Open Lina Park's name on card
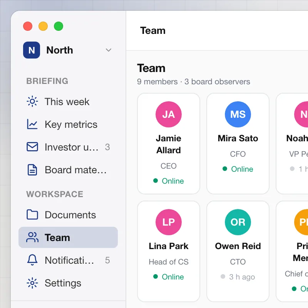Screen dimensions: 308x308 [169, 246]
